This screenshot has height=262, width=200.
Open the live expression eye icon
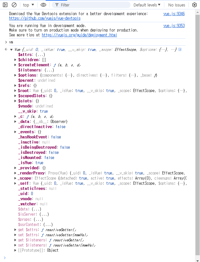click(x=43, y=5)
